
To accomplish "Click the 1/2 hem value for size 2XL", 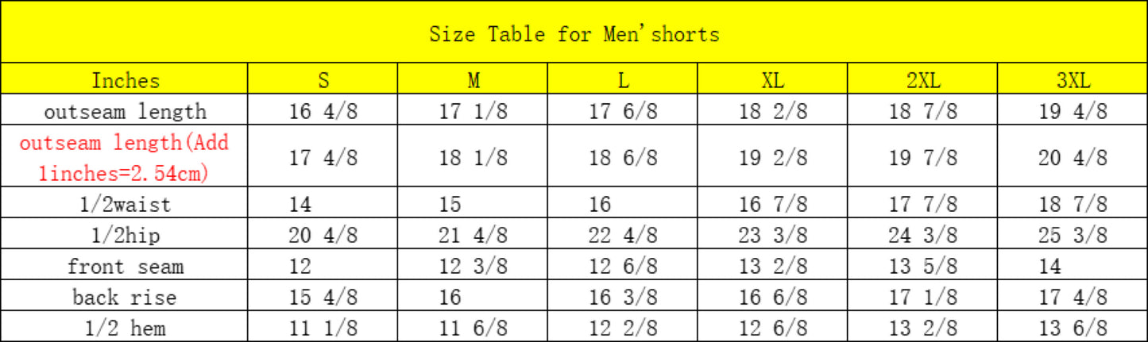I will point(923,327).
